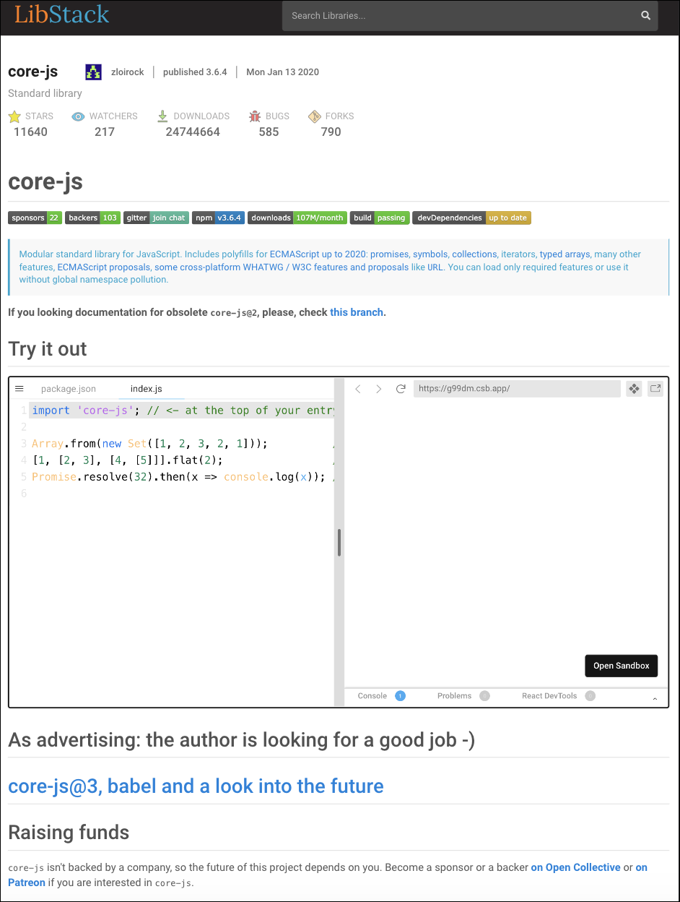This screenshot has width=680, height=902.
Task: Open the editor hamburger menu
Action: tap(19, 388)
